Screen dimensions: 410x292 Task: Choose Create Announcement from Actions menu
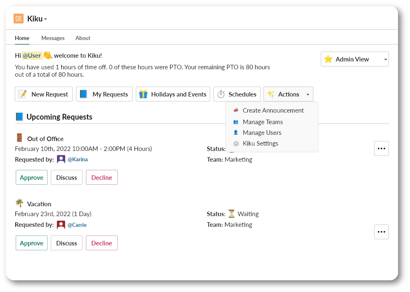tap(272, 111)
